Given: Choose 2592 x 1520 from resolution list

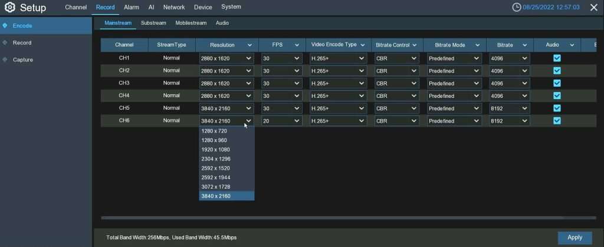Looking at the screenshot, I should coord(226,168).
